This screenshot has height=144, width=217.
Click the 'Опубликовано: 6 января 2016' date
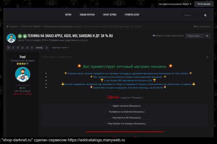coord(57,57)
